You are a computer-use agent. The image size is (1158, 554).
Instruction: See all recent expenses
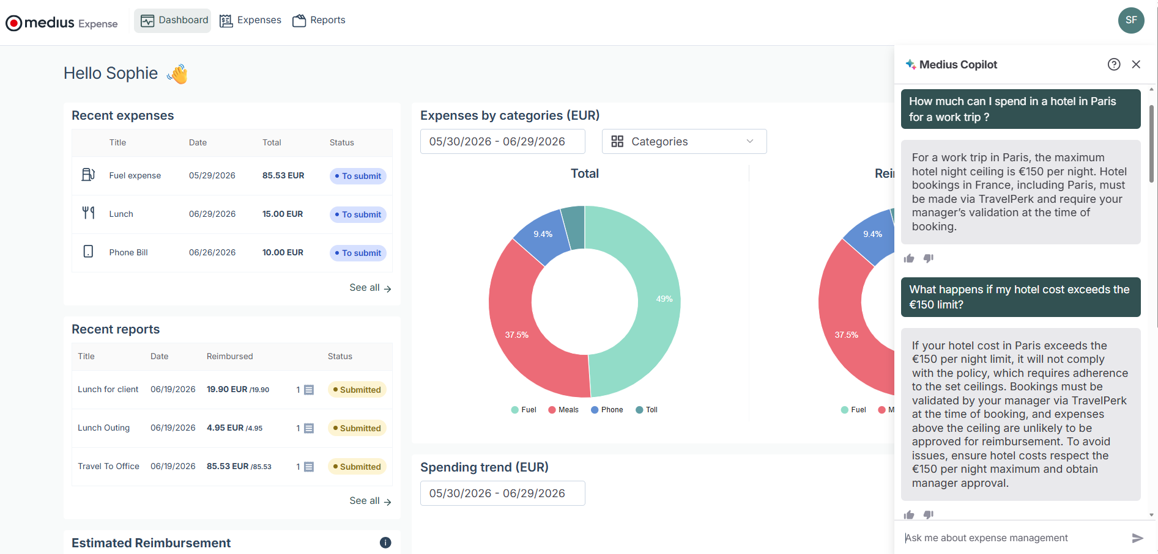pos(370,288)
